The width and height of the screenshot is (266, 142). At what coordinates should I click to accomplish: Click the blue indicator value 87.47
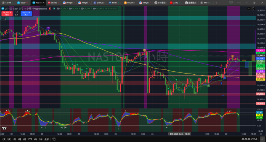point(260,112)
